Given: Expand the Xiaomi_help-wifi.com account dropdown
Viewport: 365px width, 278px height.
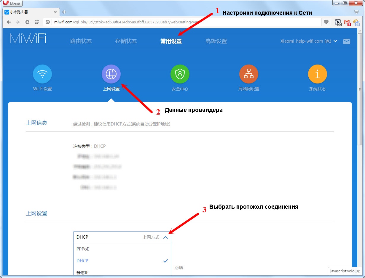Looking at the screenshot, I should click(309, 41).
